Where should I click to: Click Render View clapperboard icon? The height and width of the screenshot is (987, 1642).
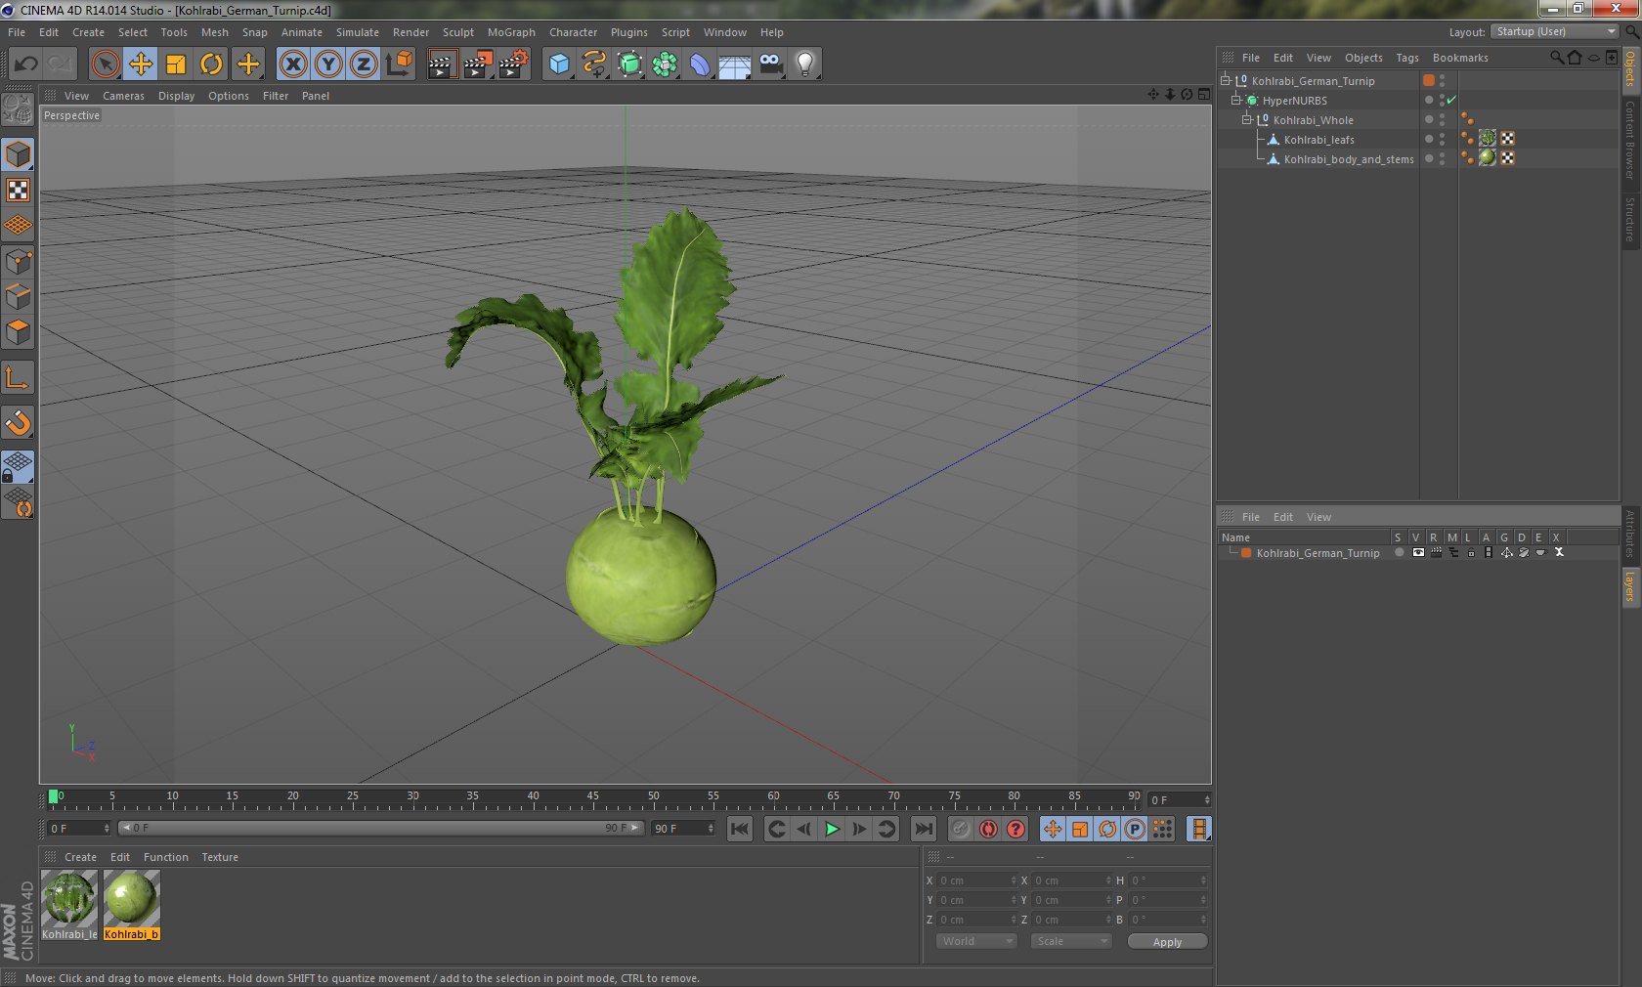[442, 64]
